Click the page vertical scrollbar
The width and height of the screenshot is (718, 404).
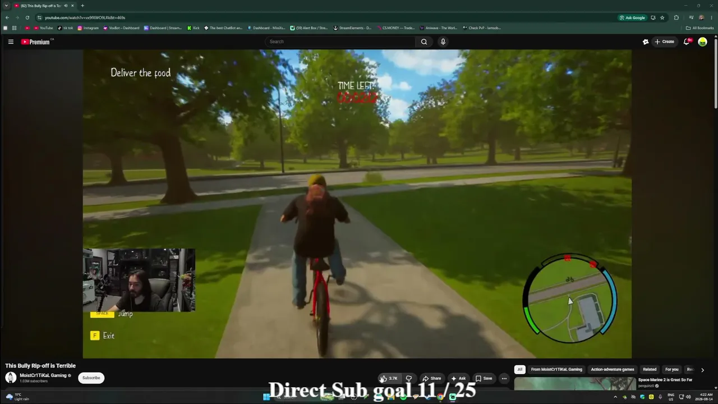click(x=715, y=73)
